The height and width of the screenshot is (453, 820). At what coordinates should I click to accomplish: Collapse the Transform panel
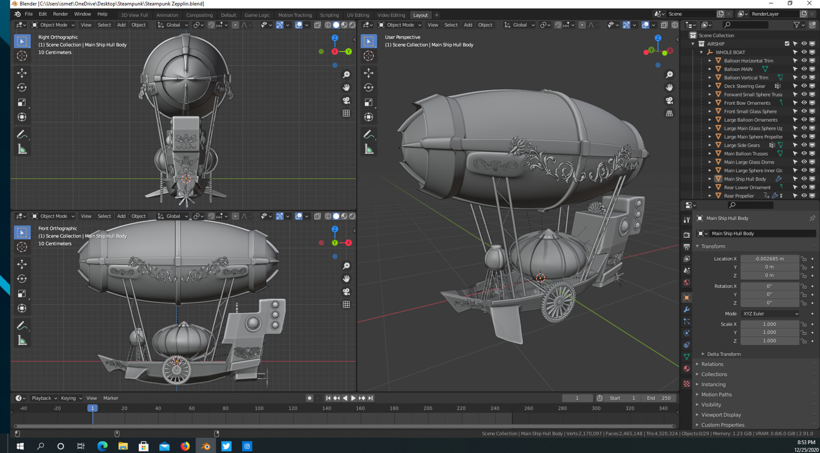click(698, 246)
